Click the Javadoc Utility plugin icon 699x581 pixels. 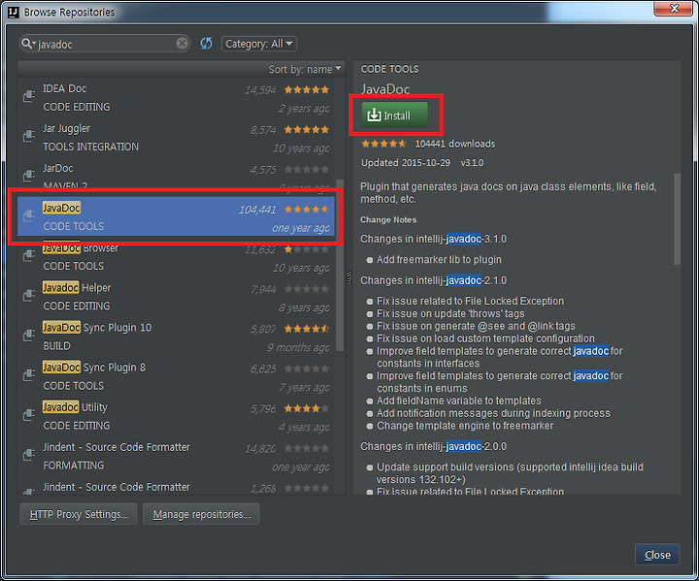coord(28,415)
